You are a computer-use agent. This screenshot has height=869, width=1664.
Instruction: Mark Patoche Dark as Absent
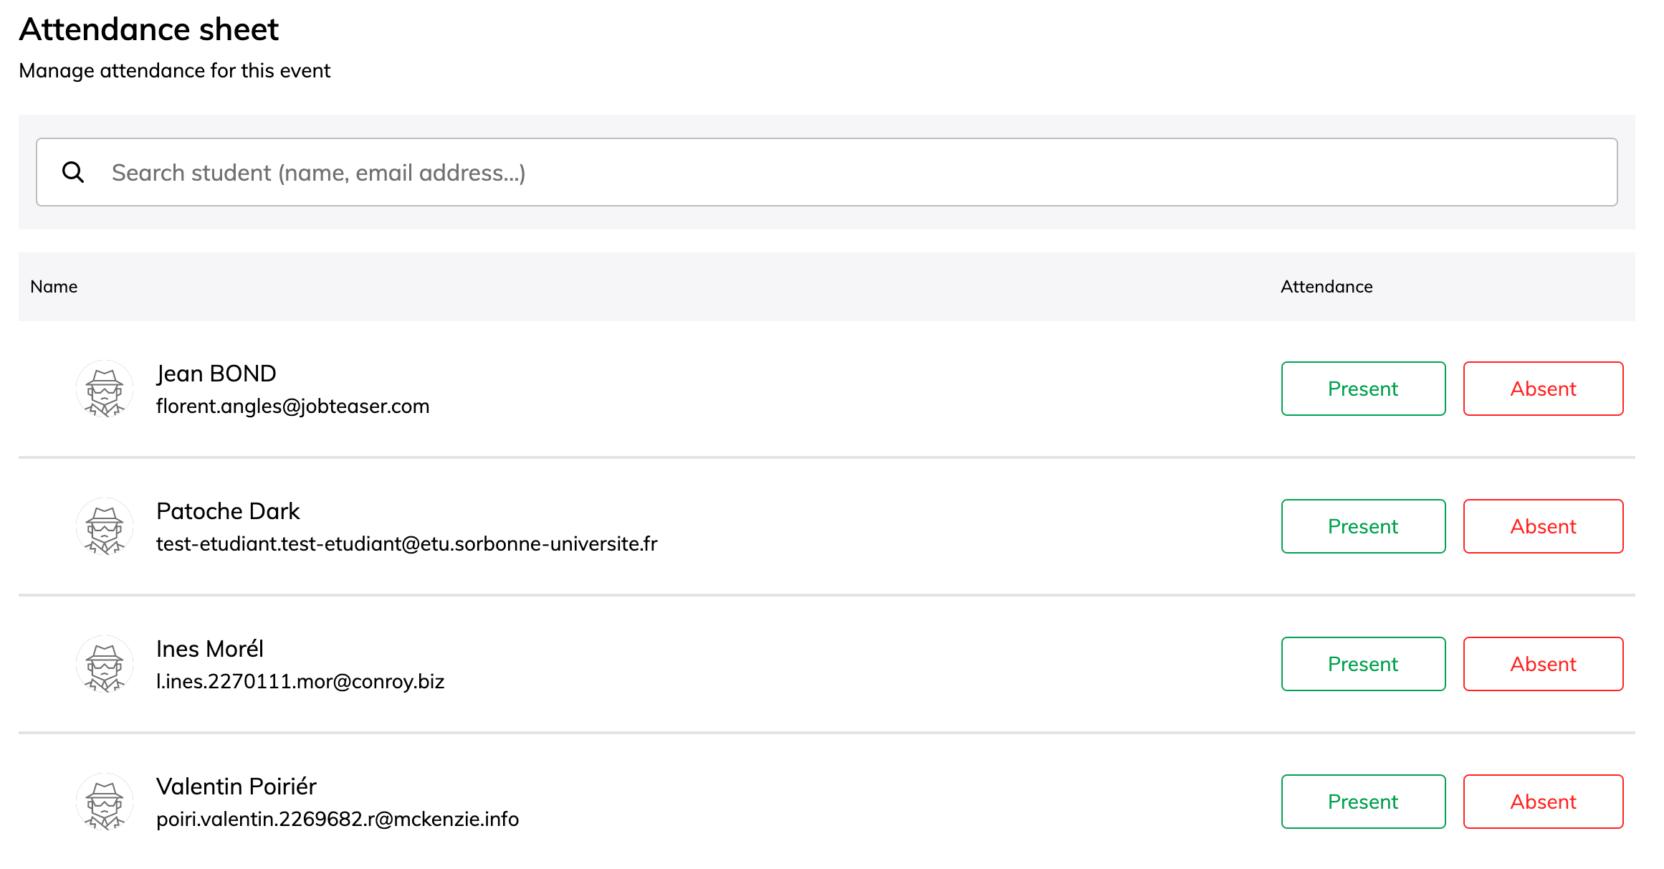click(x=1542, y=526)
